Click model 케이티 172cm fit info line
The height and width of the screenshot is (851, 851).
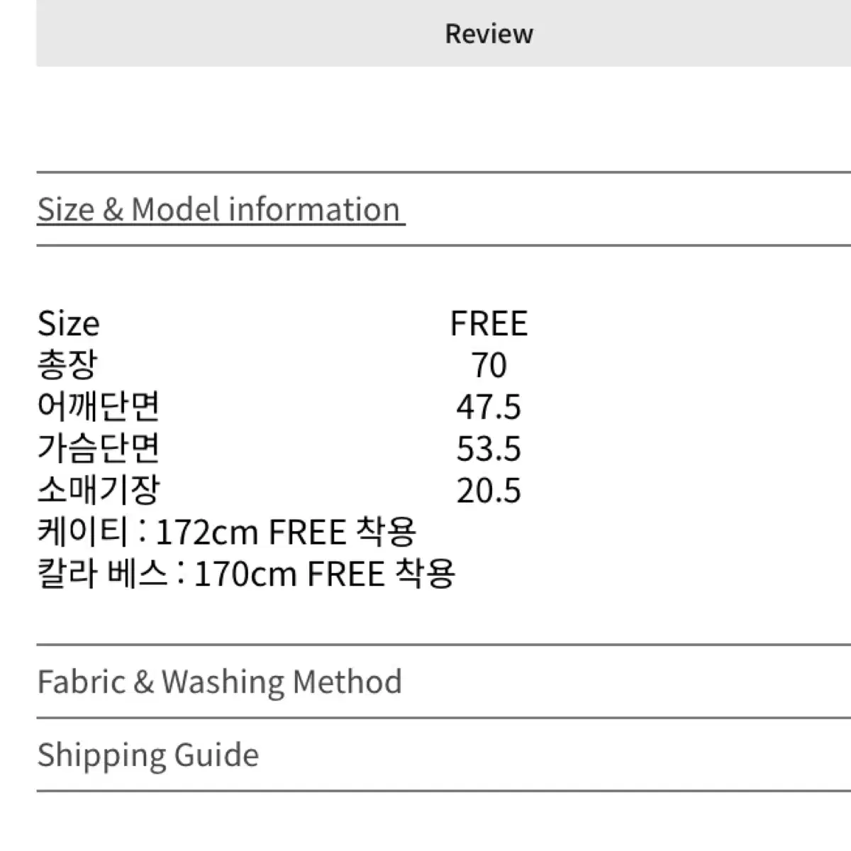(x=227, y=532)
